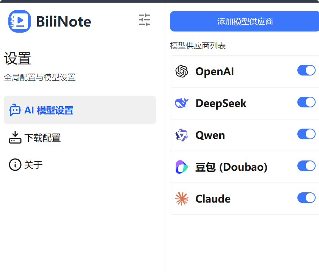Click the AI robot icon
The image size is (319, 272).
15,110
